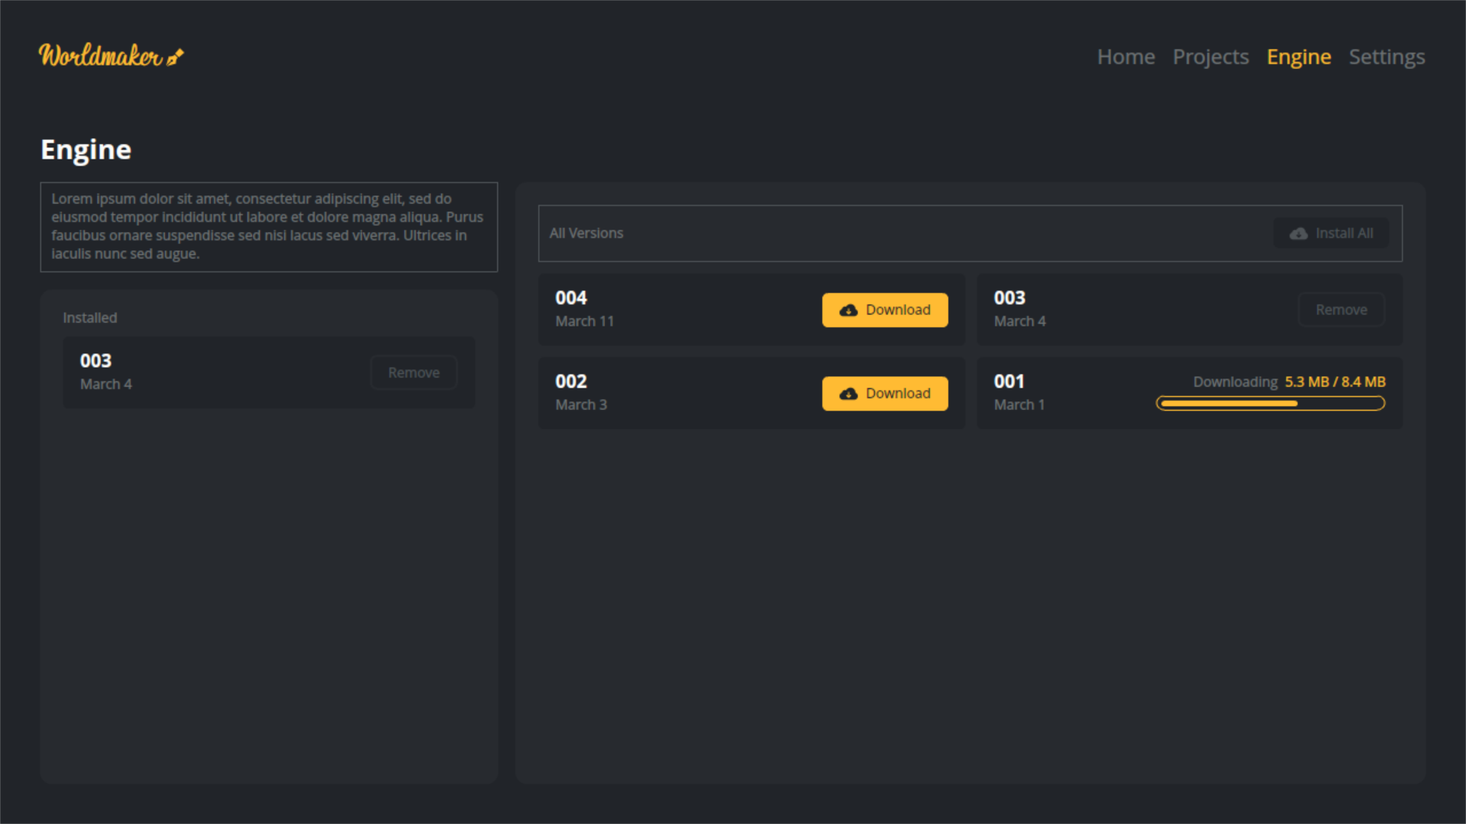Click cloud icon on version 004 Download
This screenshot has height=824, width=1466.
[848, 311]
